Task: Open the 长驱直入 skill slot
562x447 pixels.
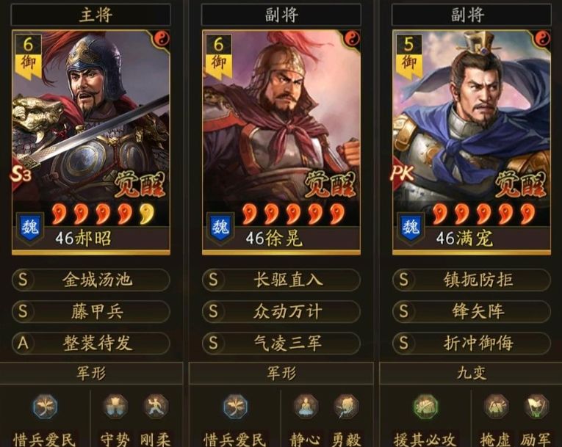Action: tap(281, 280)
